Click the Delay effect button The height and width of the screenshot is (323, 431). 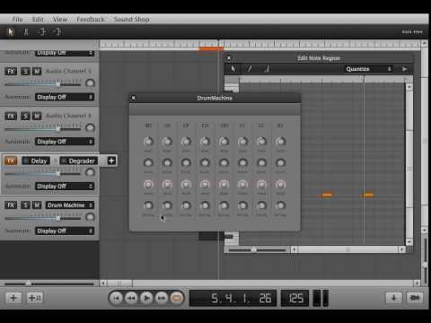36,161
